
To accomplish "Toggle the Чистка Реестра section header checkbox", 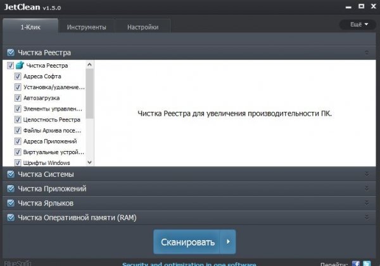I will pos(11,52).
